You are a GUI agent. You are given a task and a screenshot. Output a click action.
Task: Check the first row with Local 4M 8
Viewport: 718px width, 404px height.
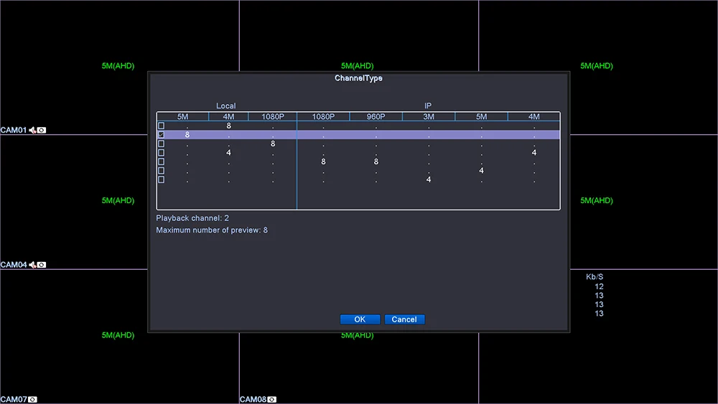click(x=161, y=126)
